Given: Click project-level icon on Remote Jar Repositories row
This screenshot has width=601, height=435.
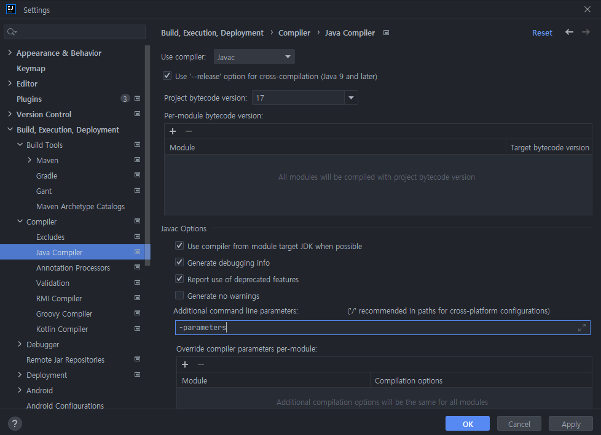Looking at the screenshot, I should click(x=137, y=359).
